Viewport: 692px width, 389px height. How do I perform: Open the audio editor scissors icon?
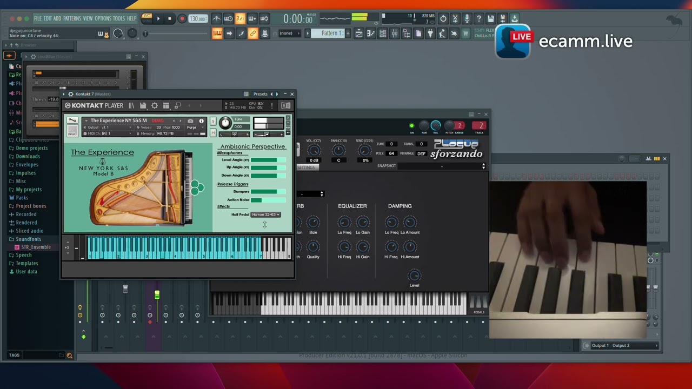[x=455, y=18]
